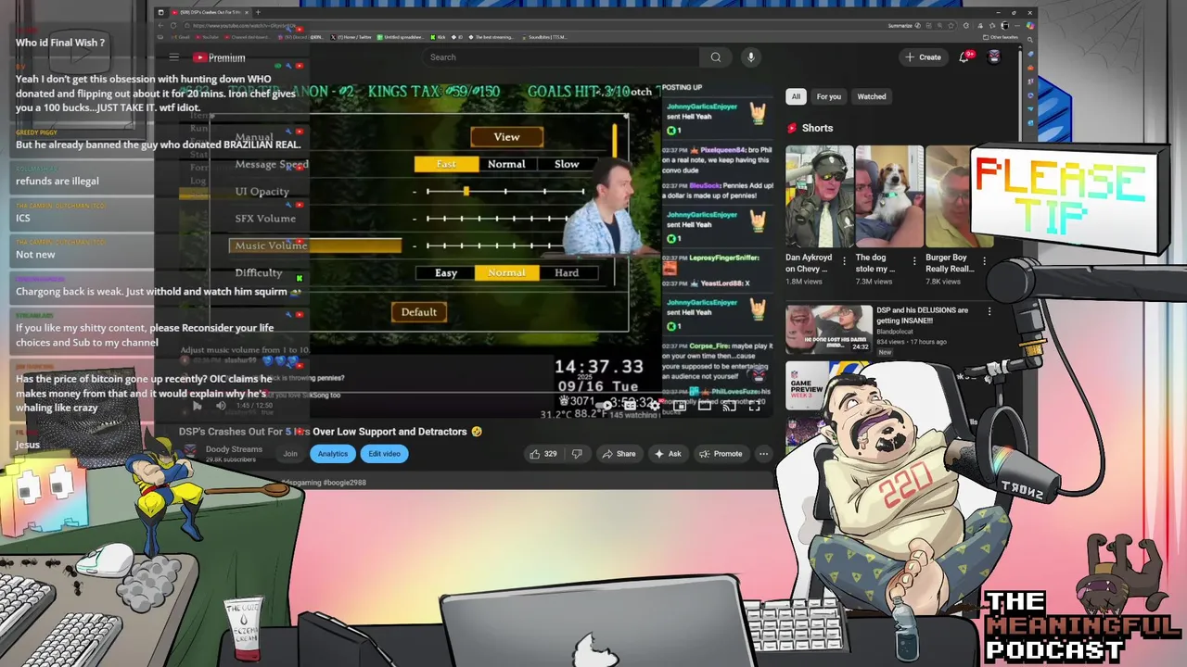
Task: Click in the YouTube search field
Action: (561, 57)
